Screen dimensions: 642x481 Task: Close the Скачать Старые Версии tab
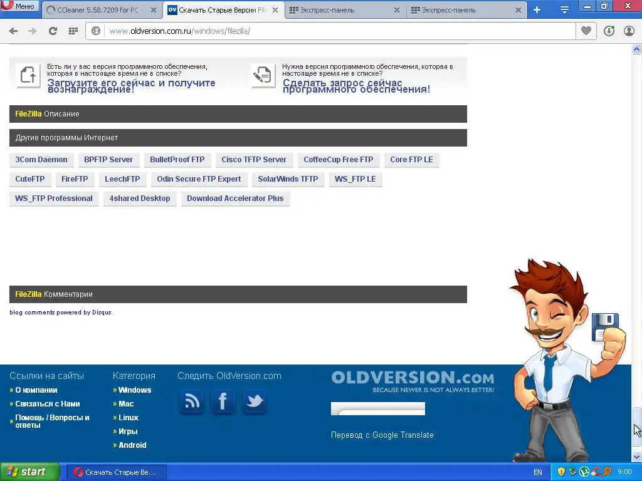[x=275, y=10]
